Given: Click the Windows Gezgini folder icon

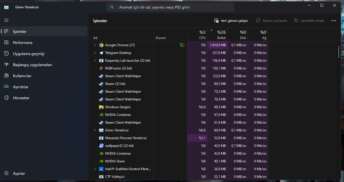Looking at the screenshot, I should point(101,107).
